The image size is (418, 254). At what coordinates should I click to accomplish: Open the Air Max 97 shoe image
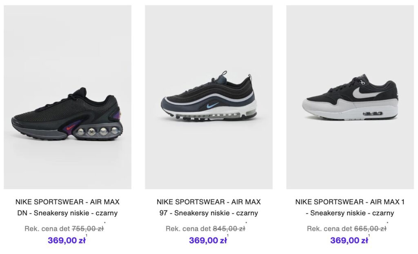(209, 97)
